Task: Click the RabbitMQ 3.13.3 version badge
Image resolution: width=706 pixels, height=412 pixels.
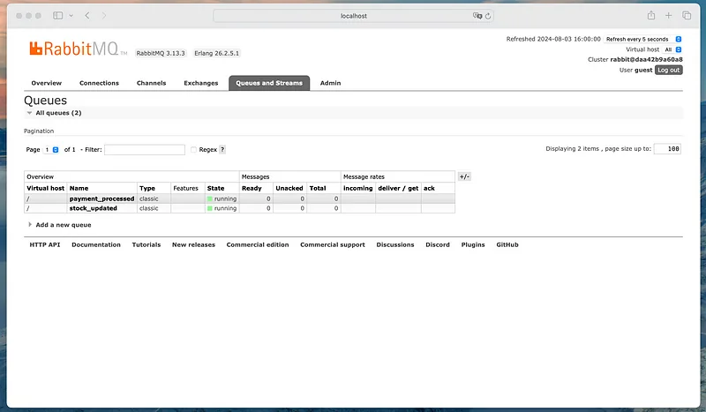Action: [x=161, y=53]
